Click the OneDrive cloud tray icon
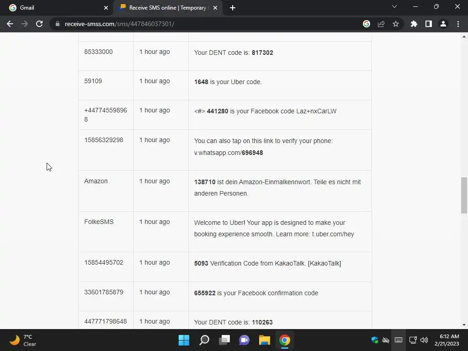This screenshot has height=351, width=468. [x=386, y=340]
